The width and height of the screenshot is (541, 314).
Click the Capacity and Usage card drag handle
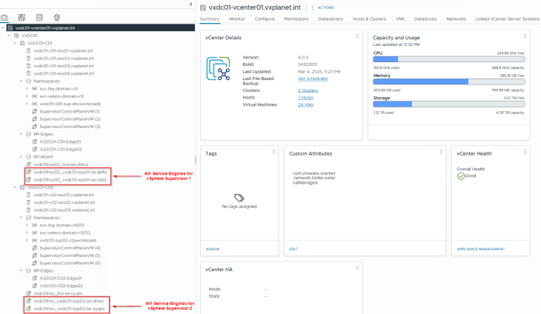click(x=525, y=36)
